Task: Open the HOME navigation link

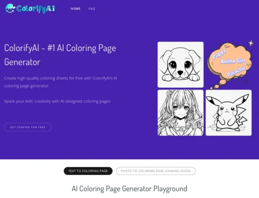Action: coord(75,8)
